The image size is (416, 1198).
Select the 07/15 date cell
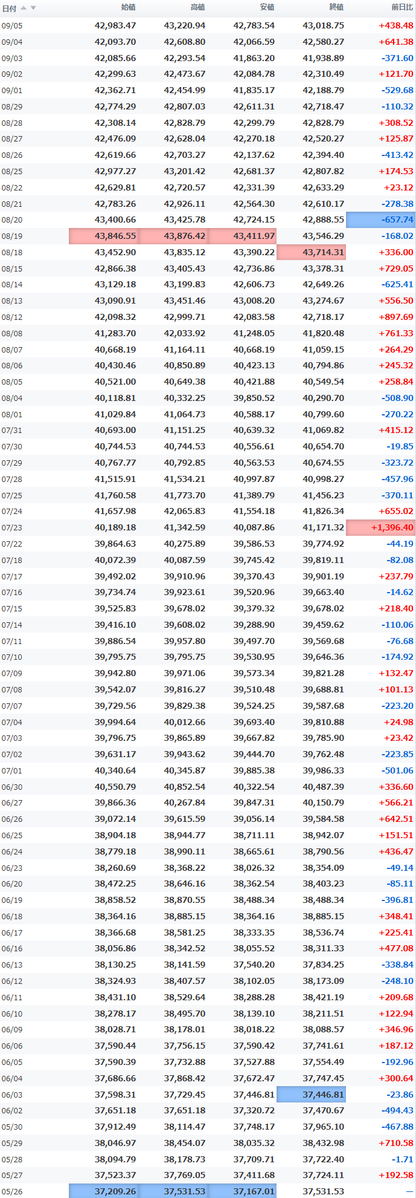[x=12, y=609]
